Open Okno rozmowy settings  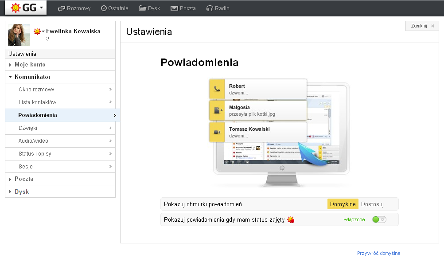[x=60, y=90]
